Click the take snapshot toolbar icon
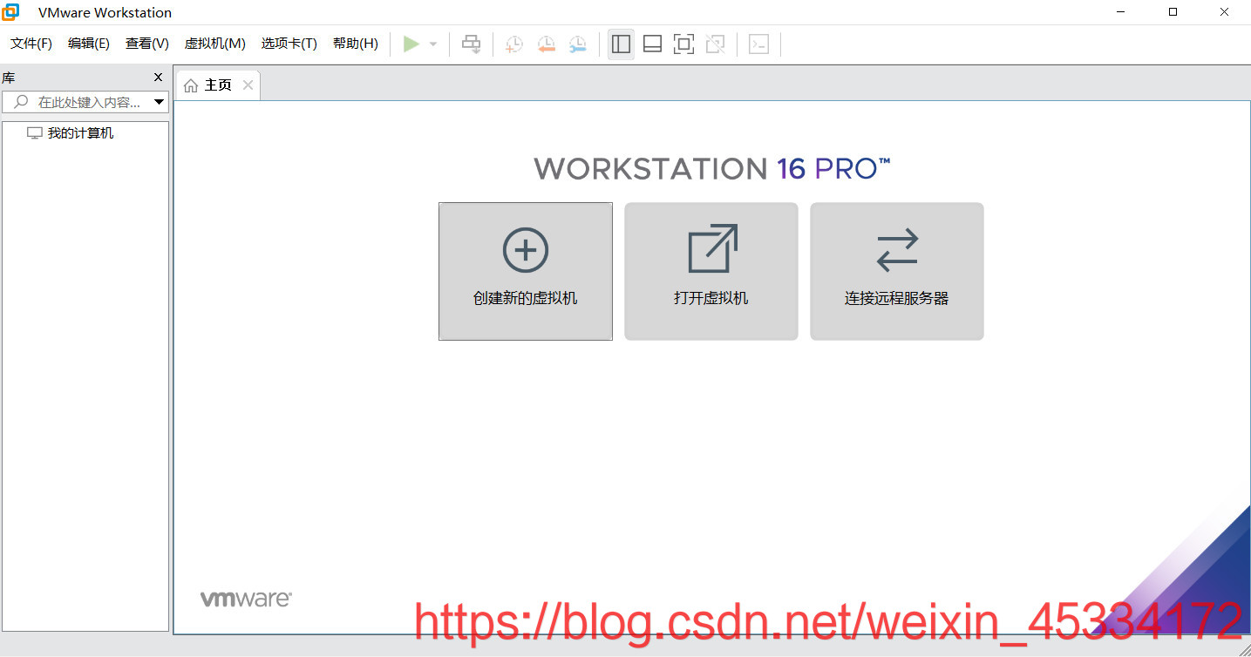Viewport: 1251px width, 657px height. (x=514, y=44)
